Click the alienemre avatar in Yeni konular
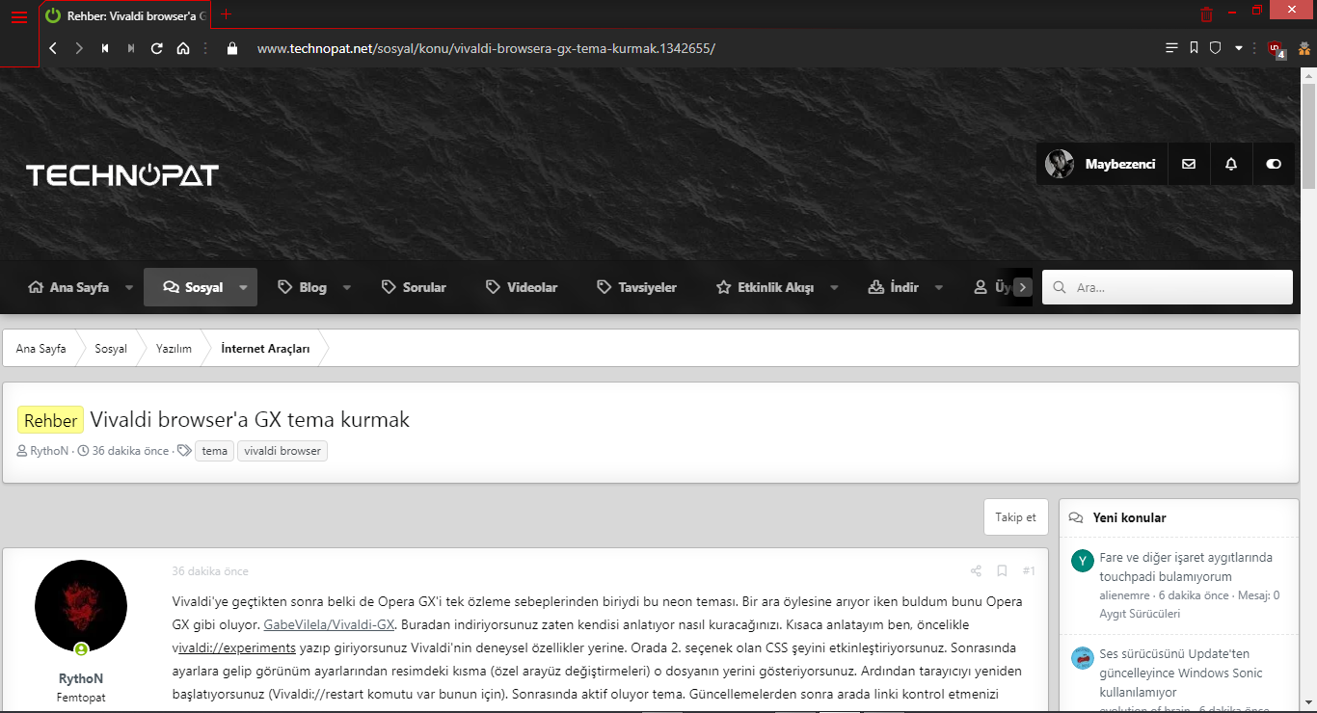Screen dimensions: 1317x713 (x=1083, y=561)
